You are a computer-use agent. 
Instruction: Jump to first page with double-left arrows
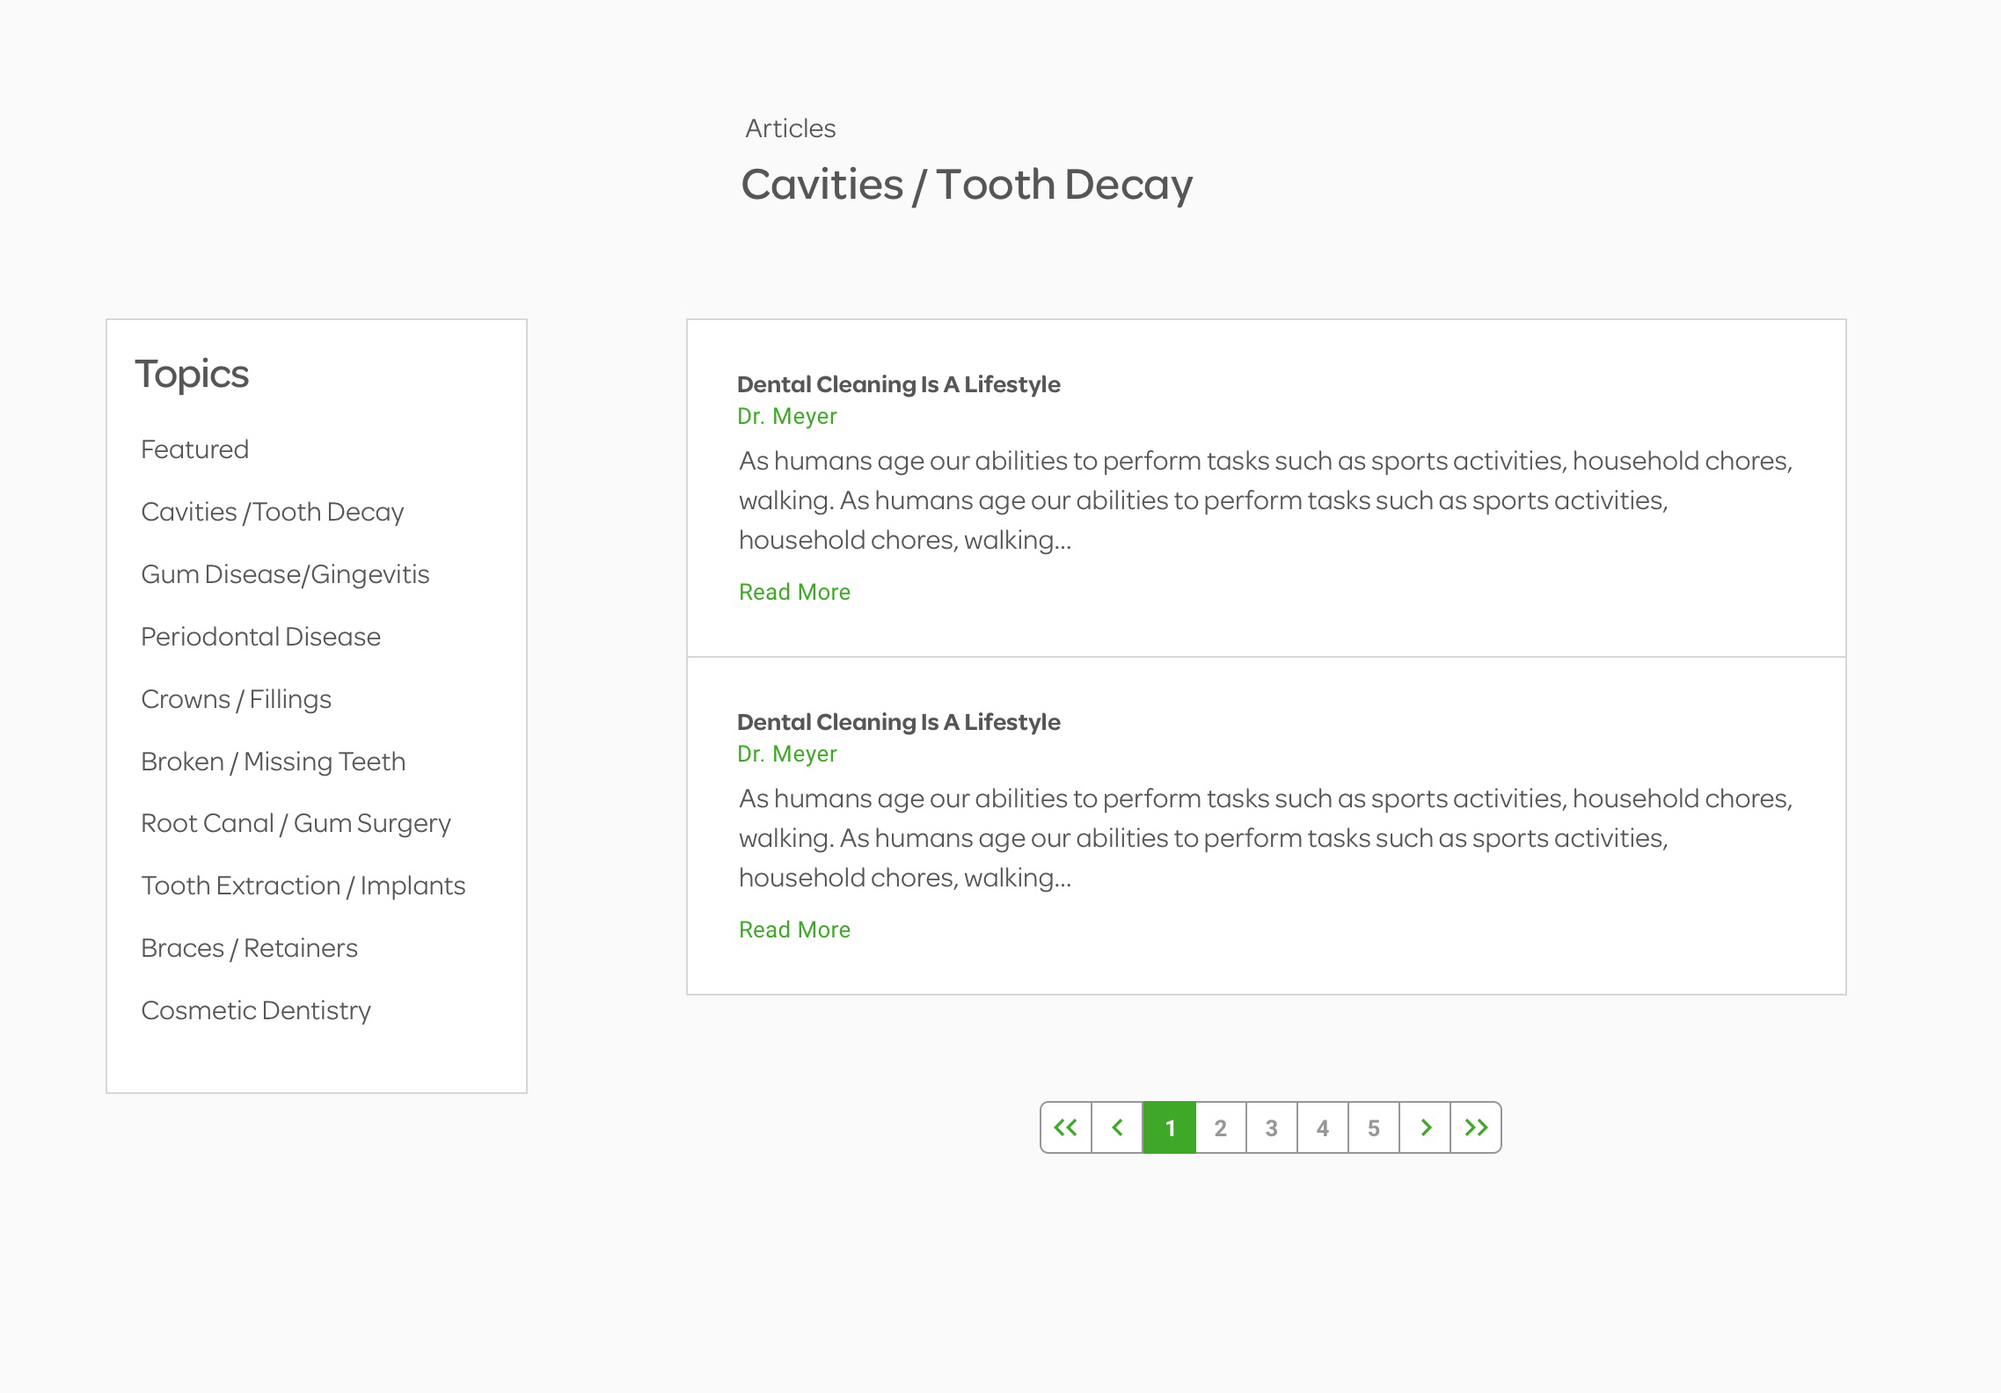1066,1127
